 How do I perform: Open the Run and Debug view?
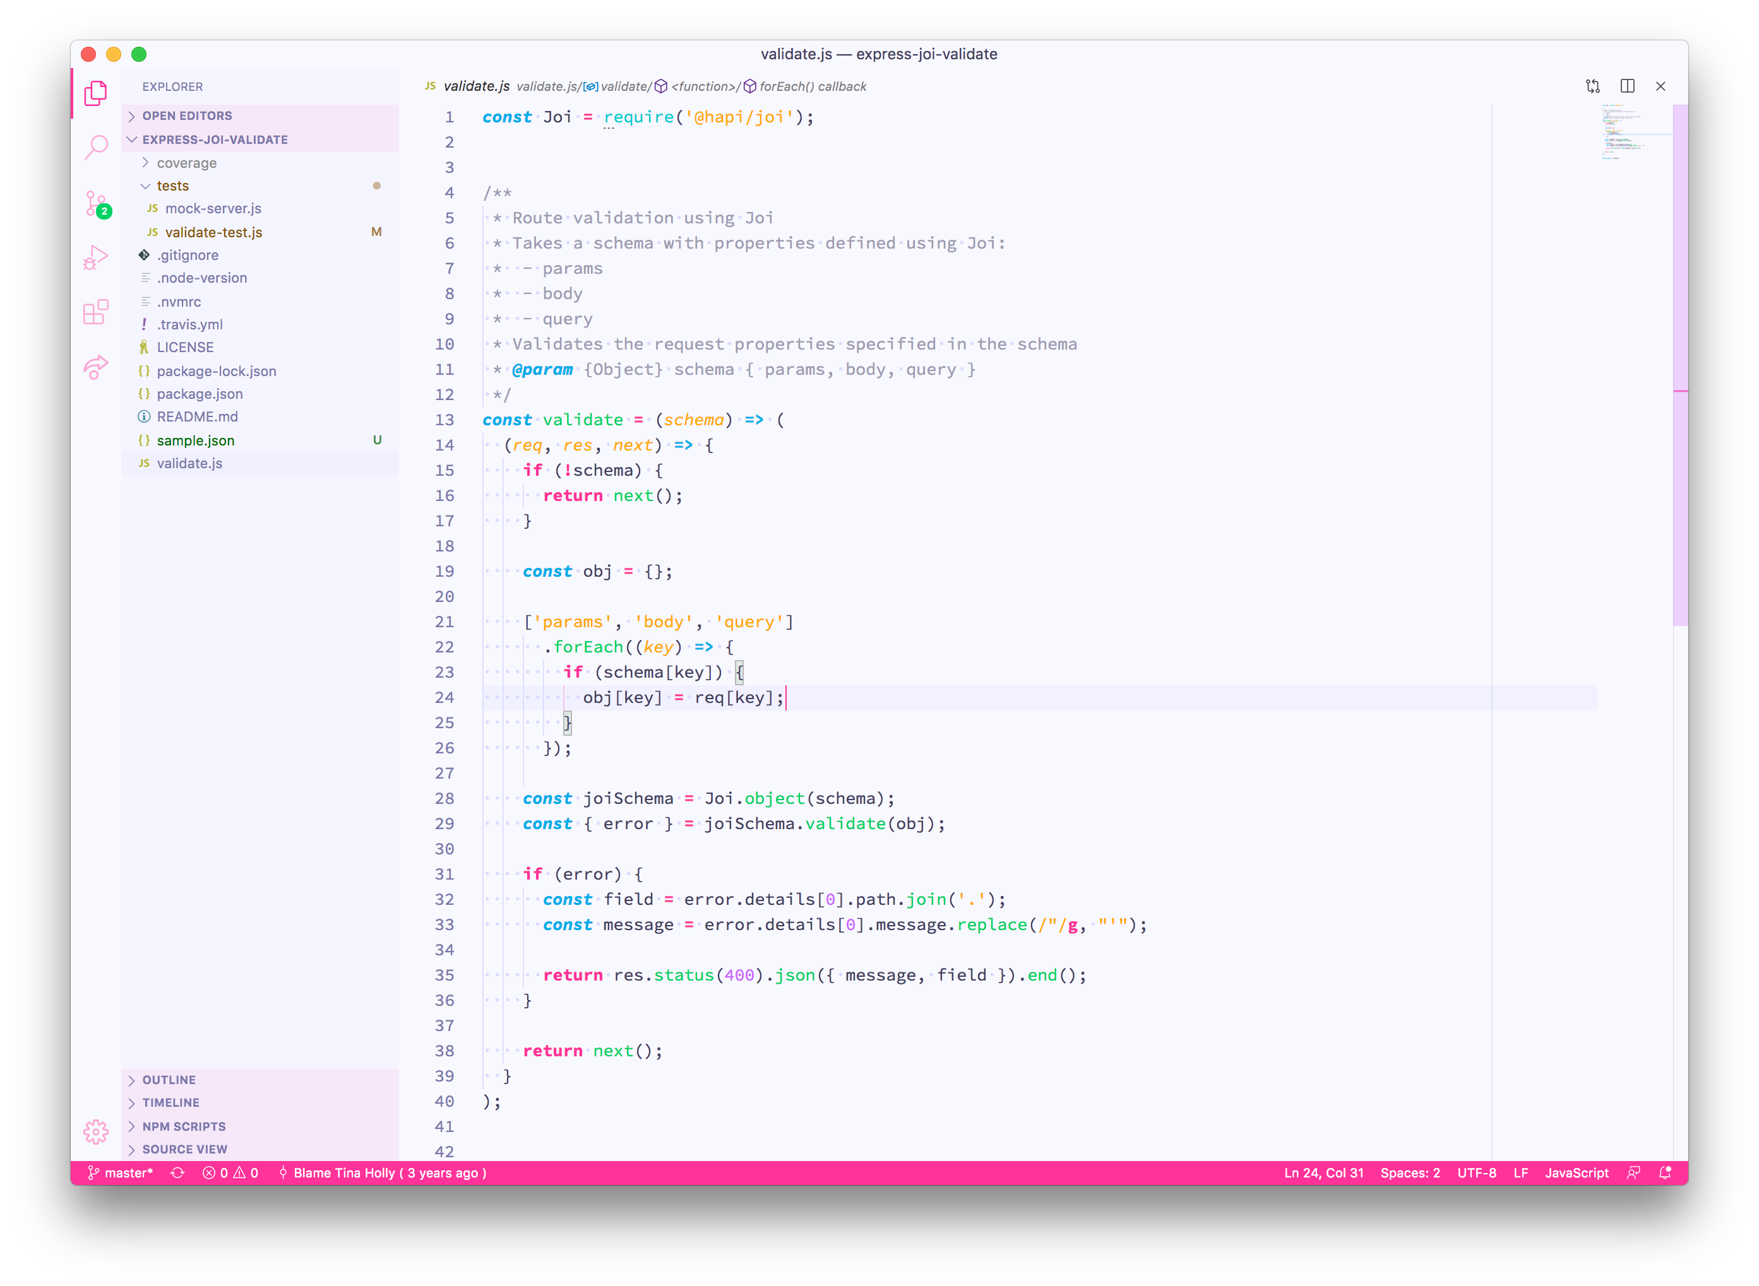96,257
